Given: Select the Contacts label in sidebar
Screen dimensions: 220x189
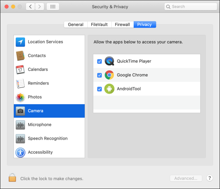Looking at the screenshot, I should tap(37, 56).
